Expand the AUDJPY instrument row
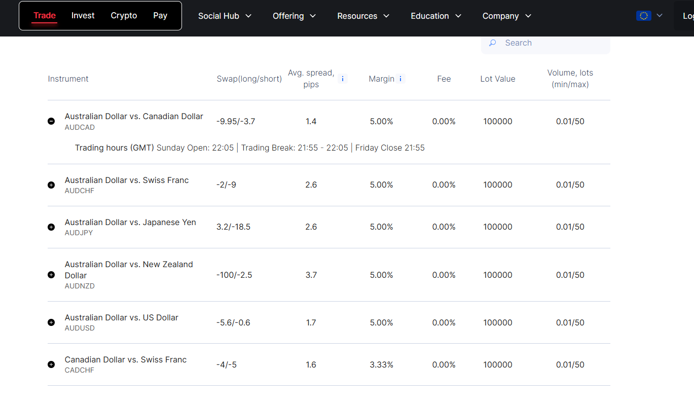694x403 pixels. (51, 227)
